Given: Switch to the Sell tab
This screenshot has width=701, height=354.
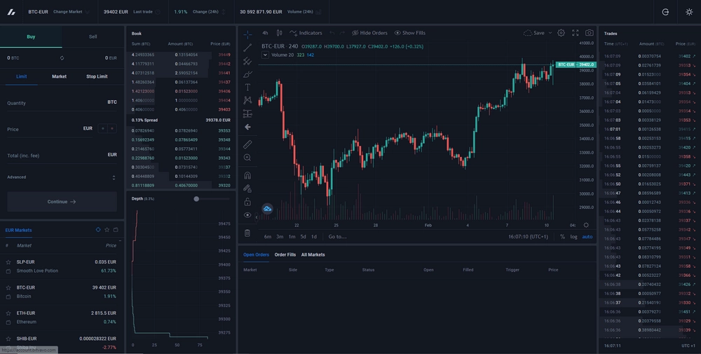Looking at the screenshot, I should pyautogui.click(x=93, y=36).
